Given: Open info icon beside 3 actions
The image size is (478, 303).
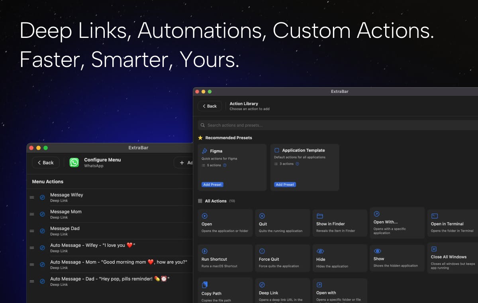Looking at the screenshot, I should pyautogui.click(x=297, y=164).
